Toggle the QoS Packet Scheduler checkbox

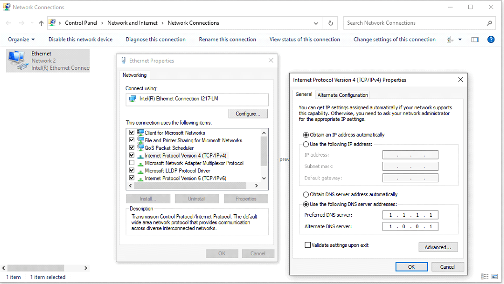132,147
